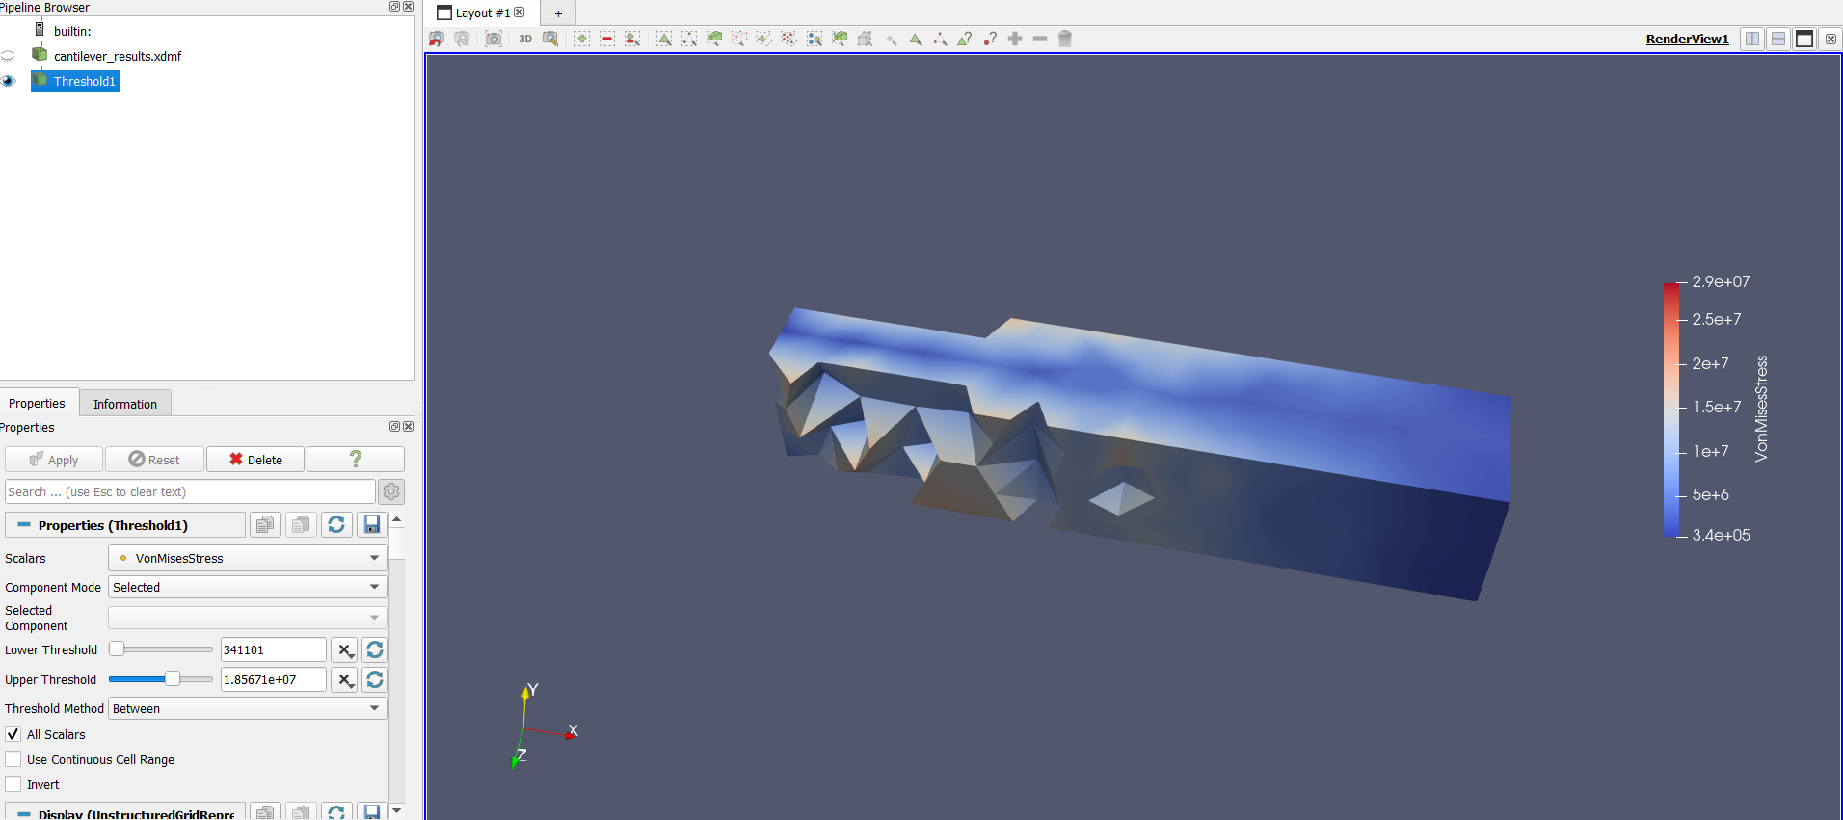Enable Use Continuous Cell Range

pyautogui.click(x=13, y=759)
